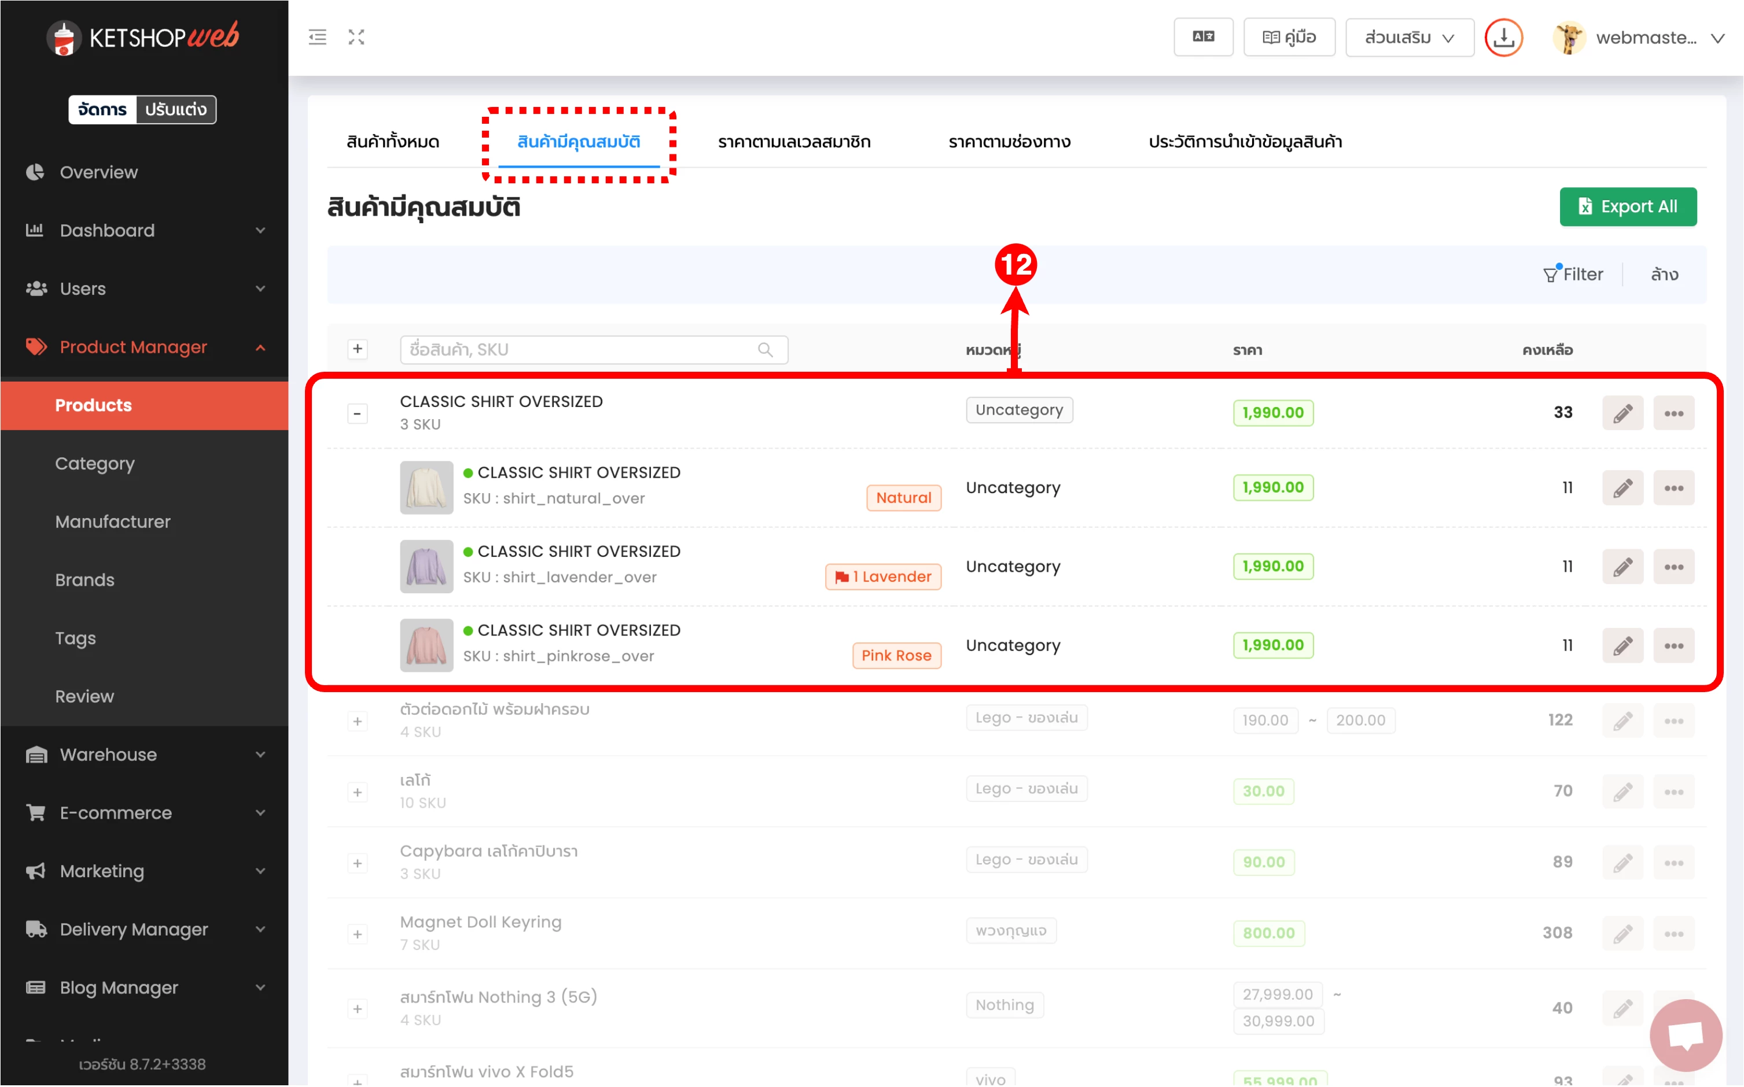Screen dimensions: 1744x1087
Task: Click the sidebar collapse menu icon
Action: click(317, 38)
